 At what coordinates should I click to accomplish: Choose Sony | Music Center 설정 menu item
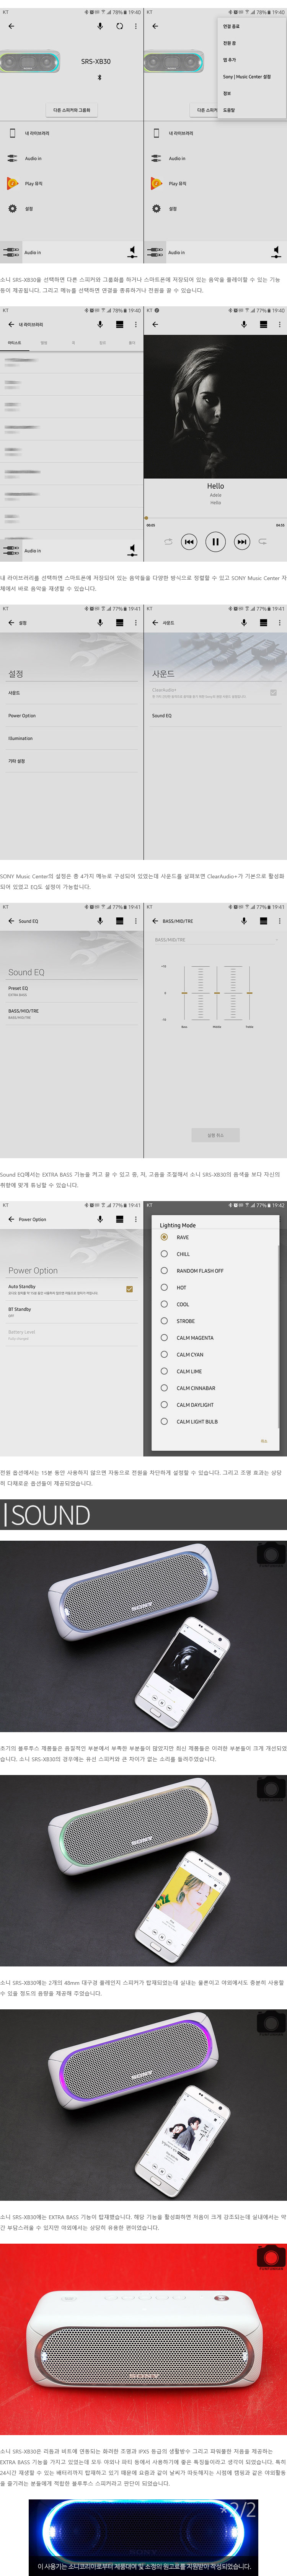[247, 77]
